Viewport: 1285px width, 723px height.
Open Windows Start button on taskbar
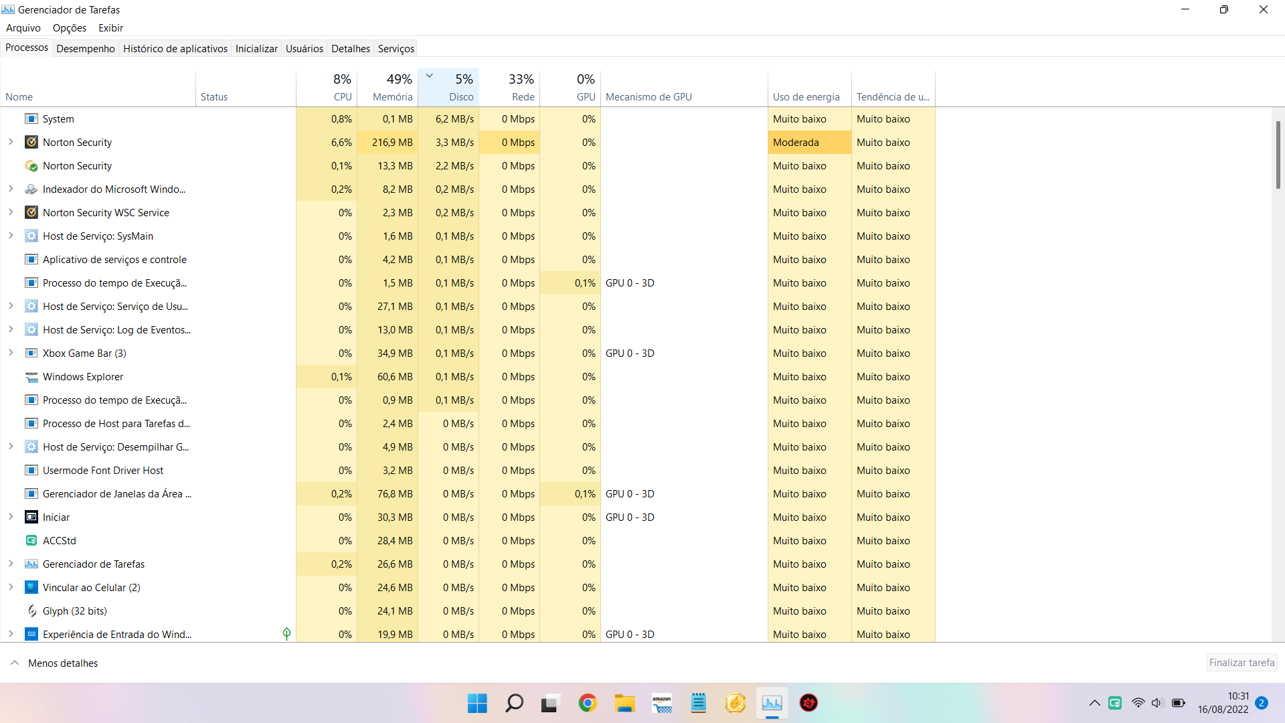(x=477, y=703)
